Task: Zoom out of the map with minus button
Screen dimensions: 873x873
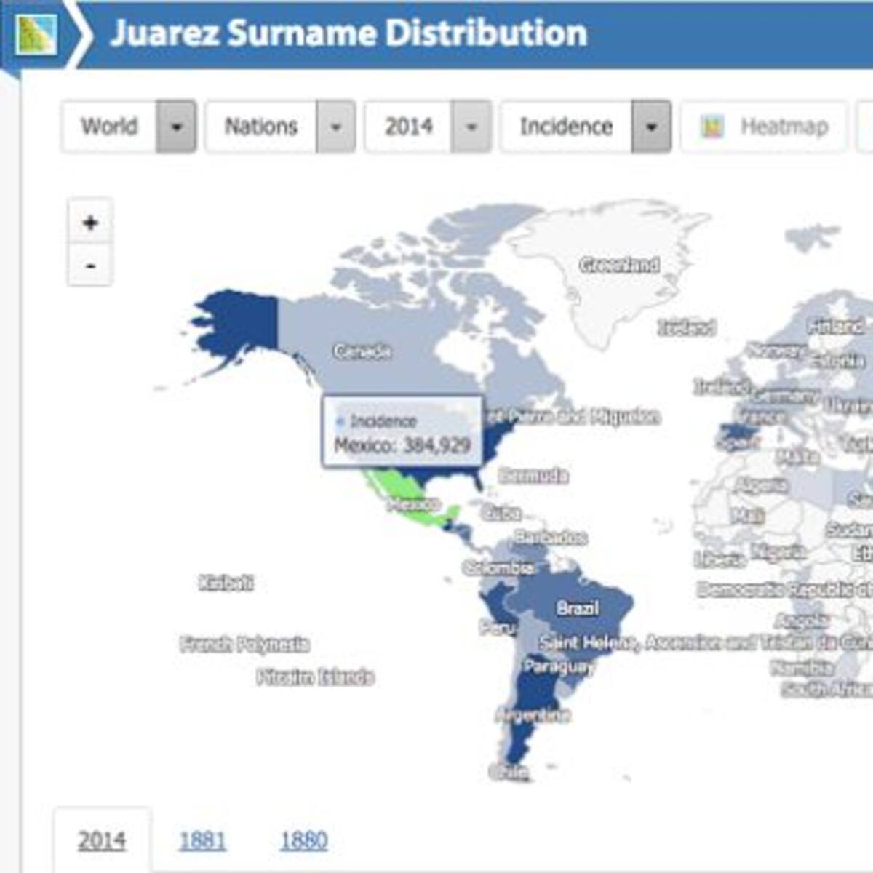Action: point(90,266)
